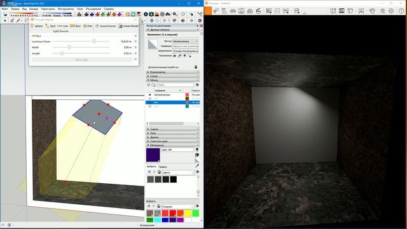Expand the Дымка panel
Viewport: 407px width, 229px height.
click(x=173, y=137)
